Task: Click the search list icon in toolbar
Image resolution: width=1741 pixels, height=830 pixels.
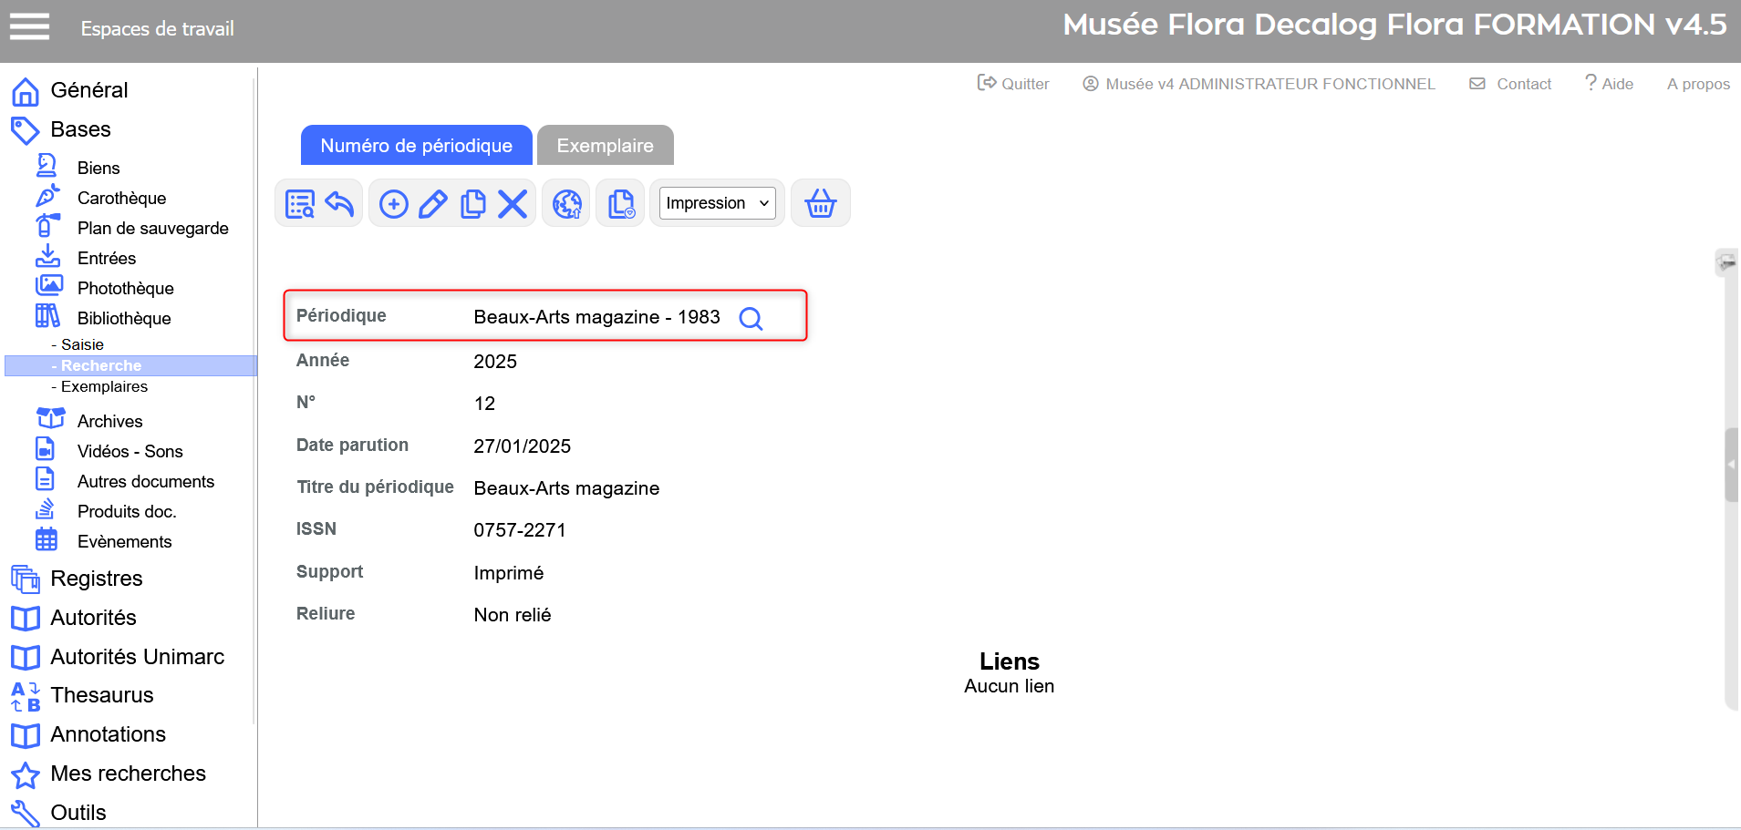Action: pyautogui.click(x=299, y=204)
